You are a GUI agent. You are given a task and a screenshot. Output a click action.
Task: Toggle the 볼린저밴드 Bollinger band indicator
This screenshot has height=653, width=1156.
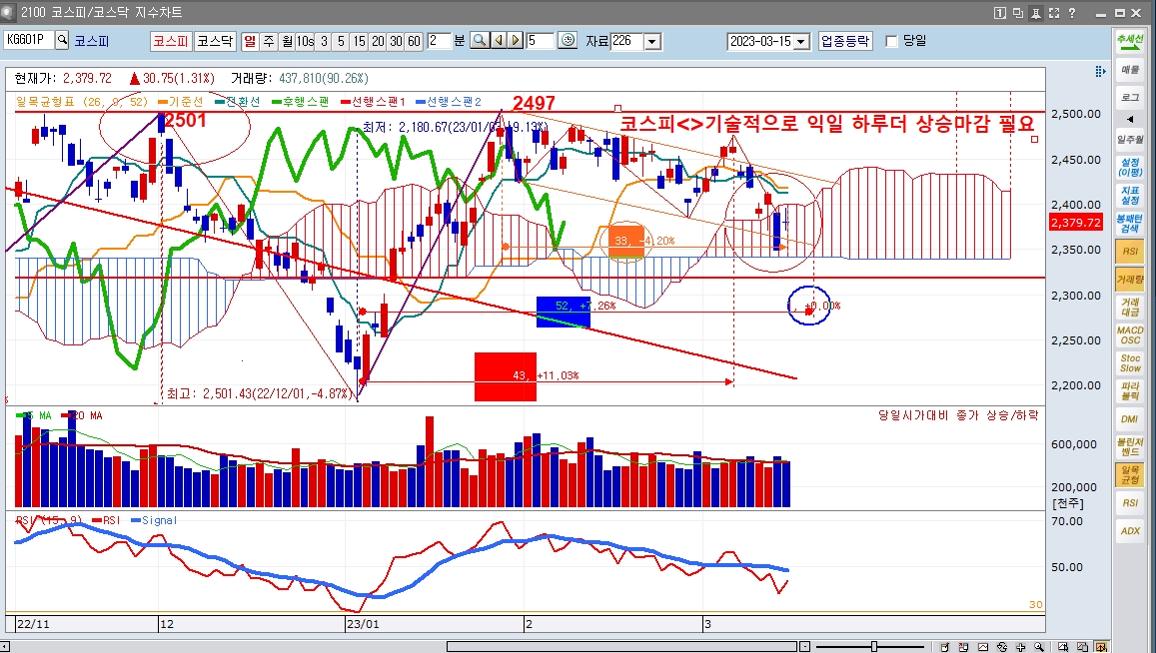point(1129,447)
